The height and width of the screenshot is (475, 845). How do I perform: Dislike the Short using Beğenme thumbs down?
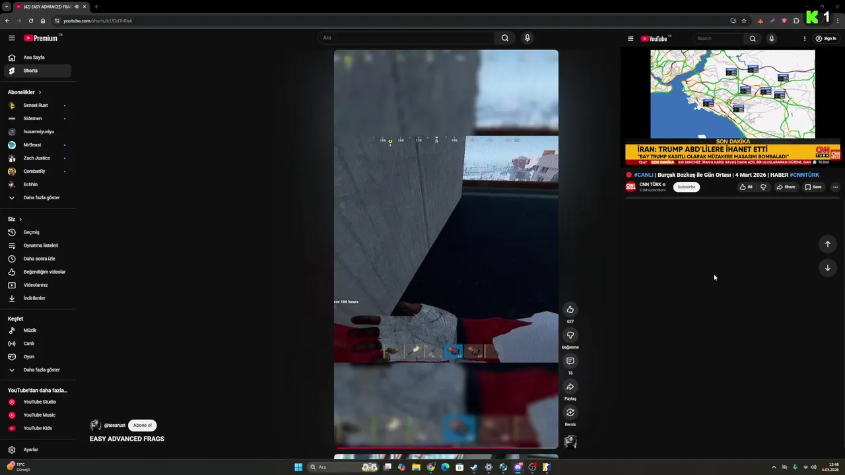point(570,335)
